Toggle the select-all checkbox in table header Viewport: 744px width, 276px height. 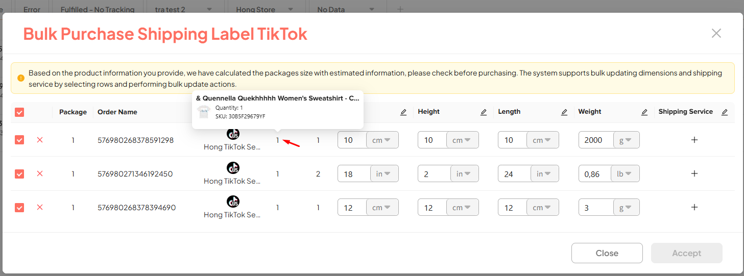point(19,112)
